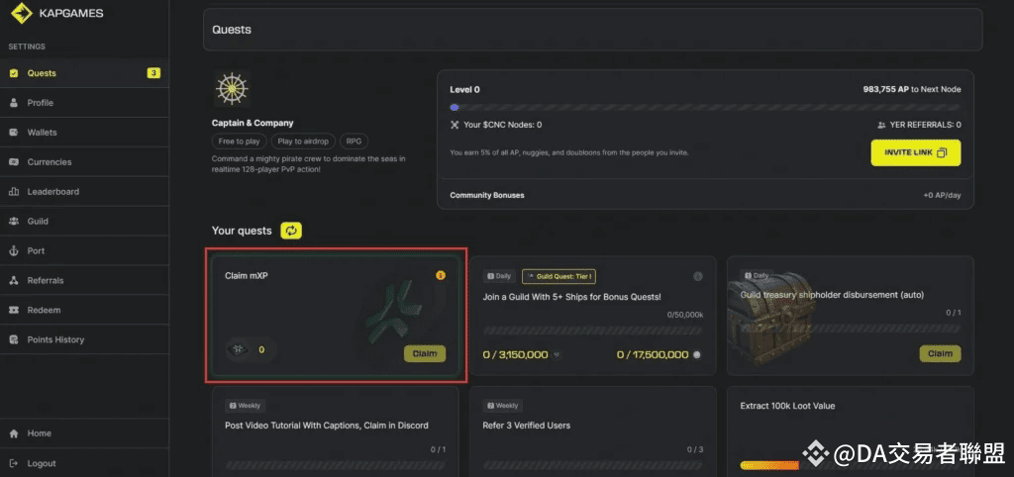Click the Daily tag on Guild quest card
Screen dimensions: 1014x477
pyautogui.click(x=499, y=276)
